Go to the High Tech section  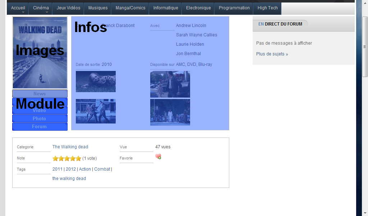pos(267,8)
